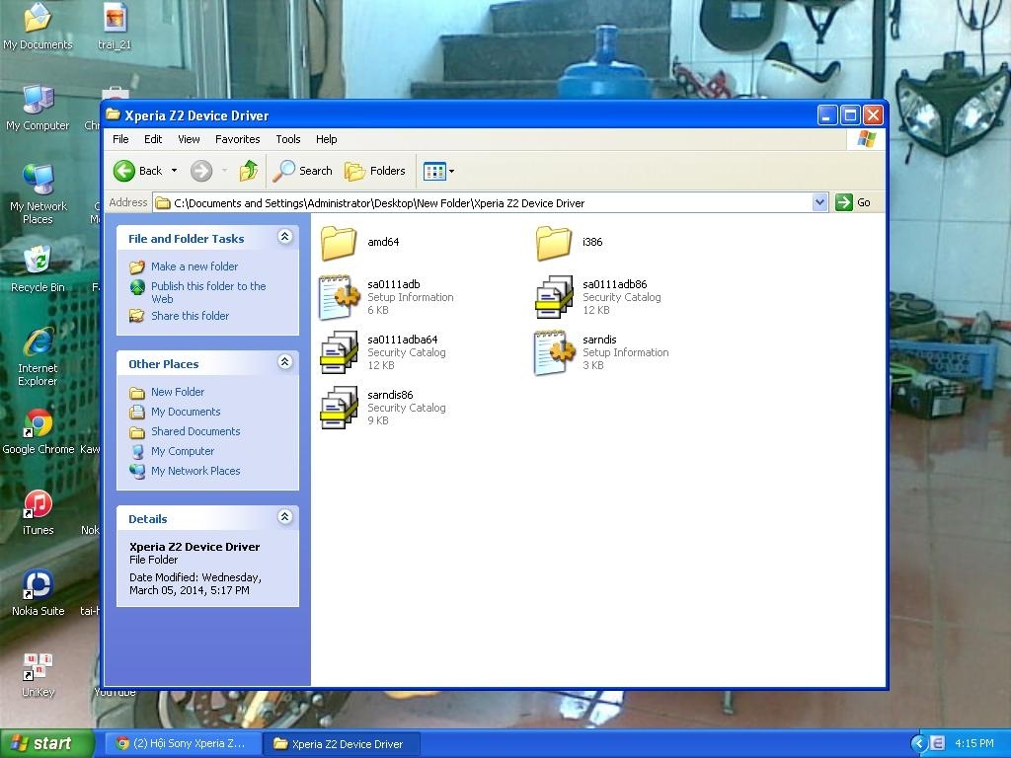Select the Recycle Bin desktop icon
This screenshot has width=1011, height=758.
[x=39, y=269]
